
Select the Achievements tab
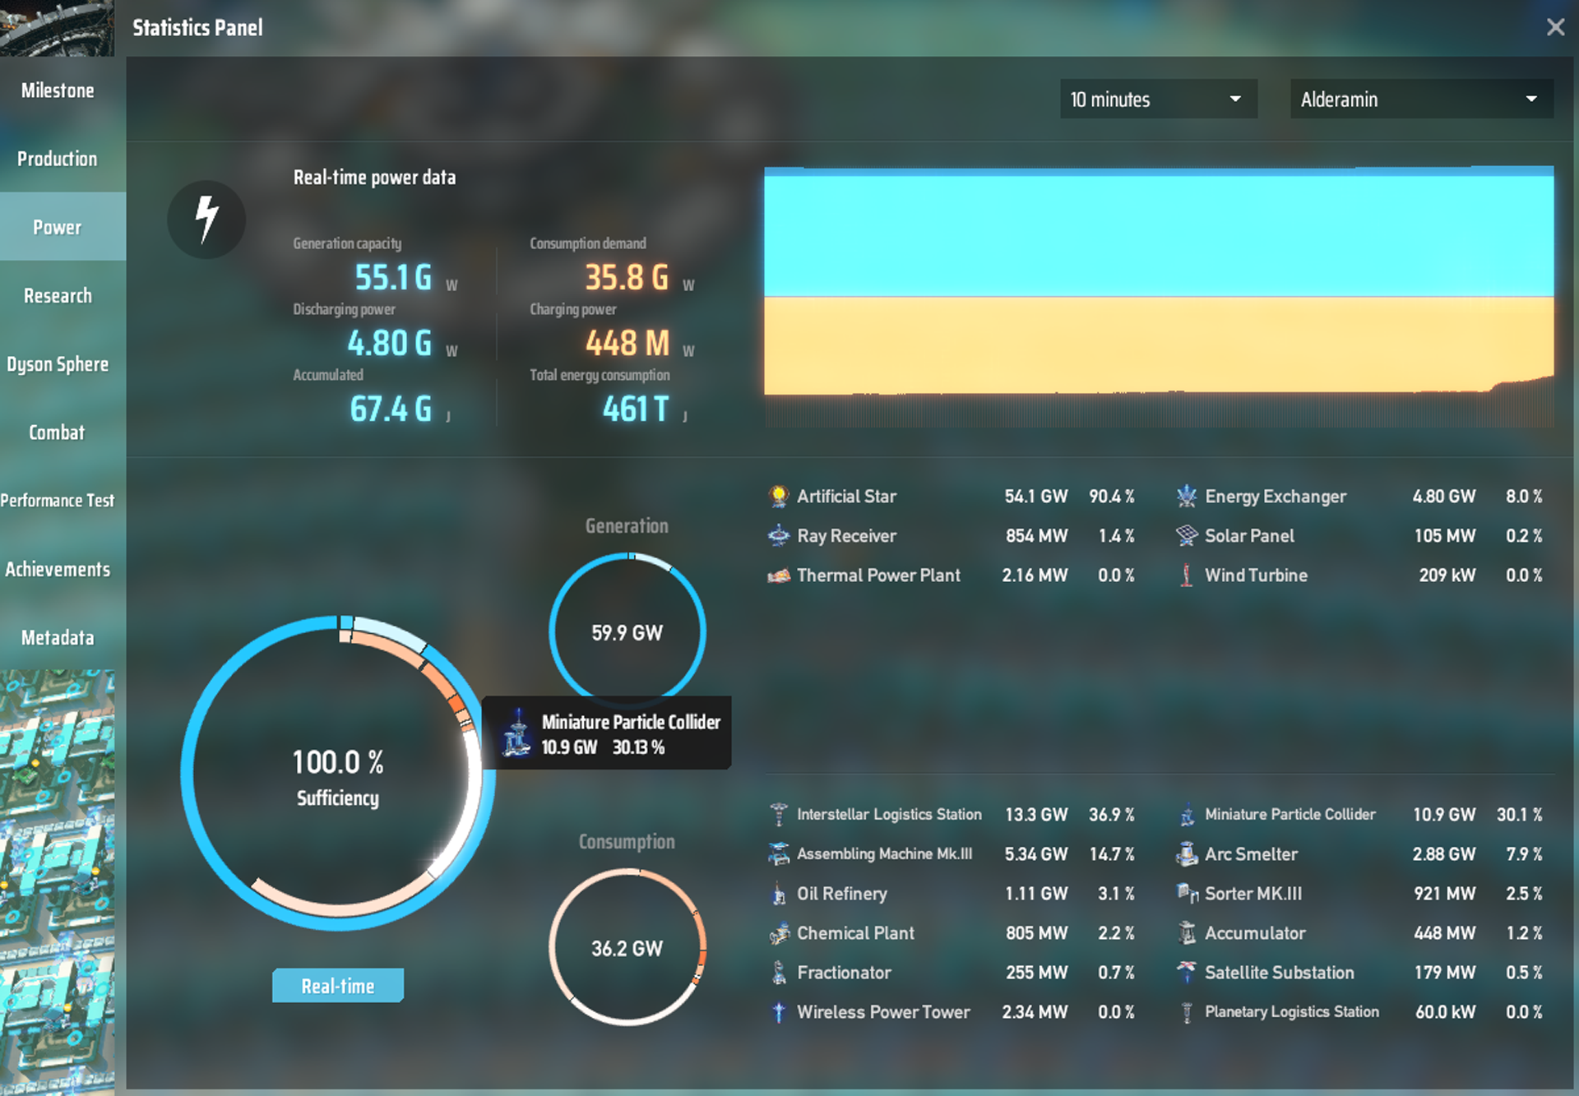pos(58,569)
